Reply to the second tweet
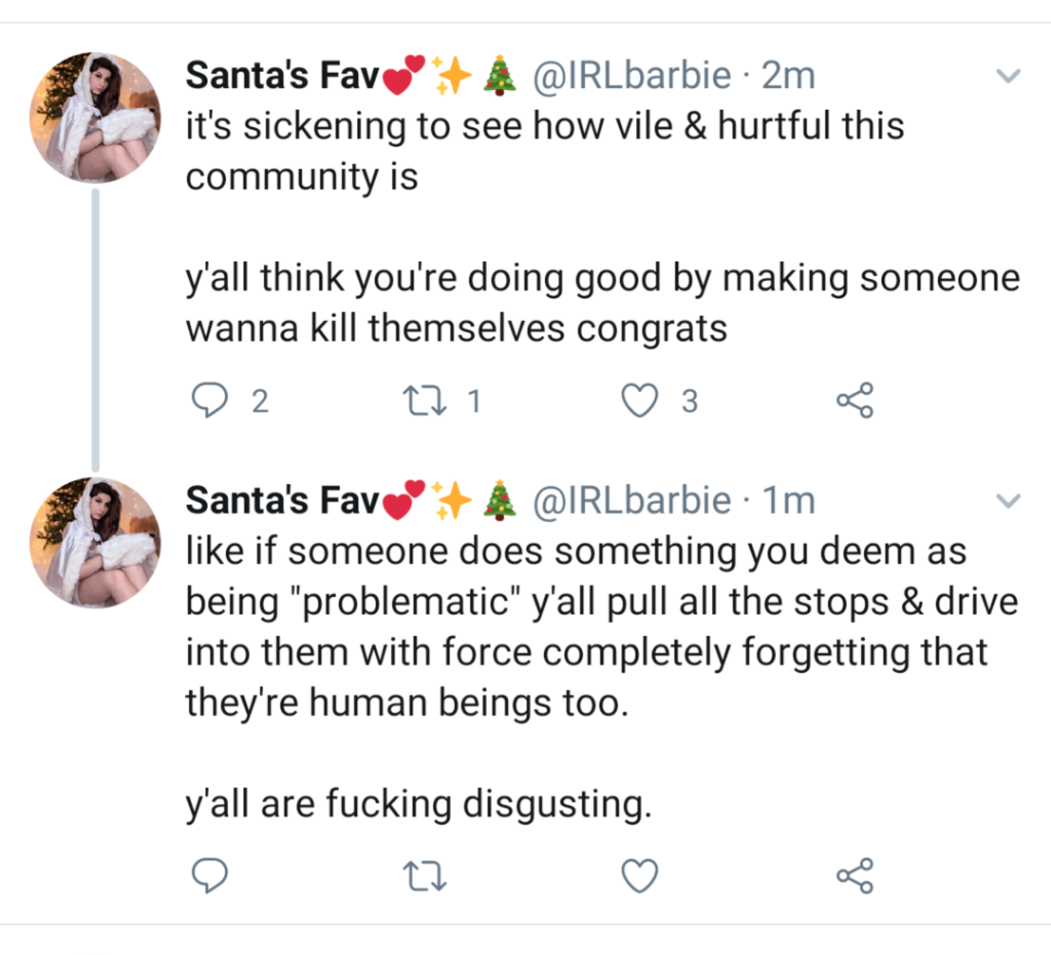 209,875
